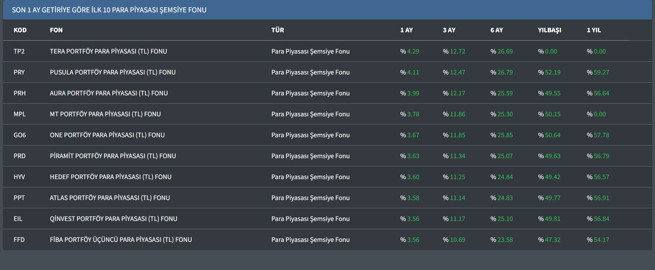
Task: Open MT PORTFÖY PARA PİYASASI fund row
Action: click(x=105, y=114)
